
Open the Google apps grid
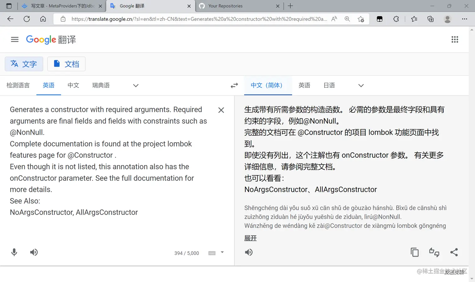tap(455, 40)
